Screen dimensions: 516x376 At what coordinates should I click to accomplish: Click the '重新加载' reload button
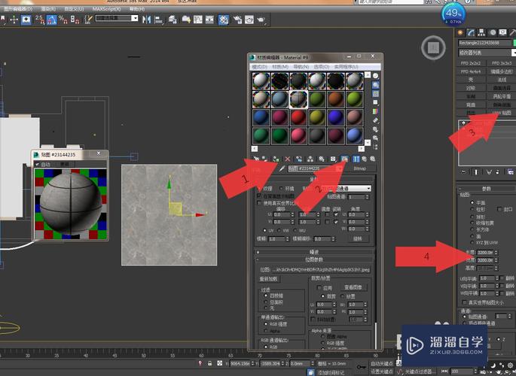tap(269, 278)
